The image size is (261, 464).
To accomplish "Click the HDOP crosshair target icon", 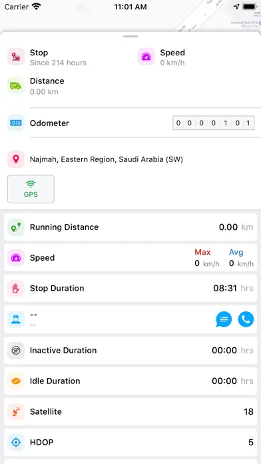I will (16, 443).
